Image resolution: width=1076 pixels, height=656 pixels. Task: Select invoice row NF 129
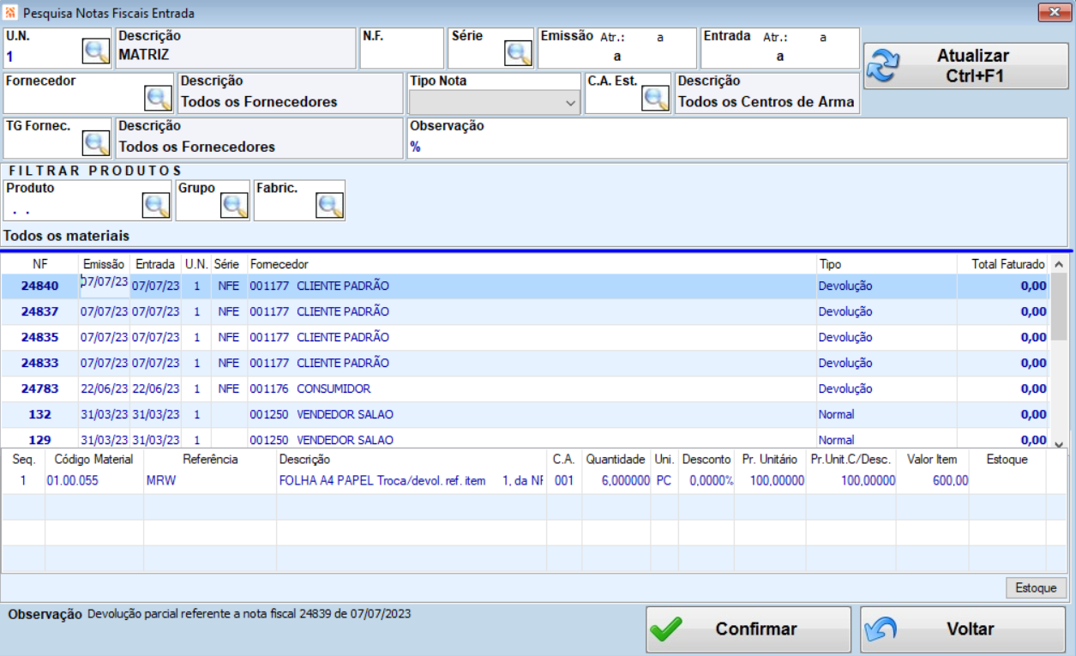click(526, 439)
